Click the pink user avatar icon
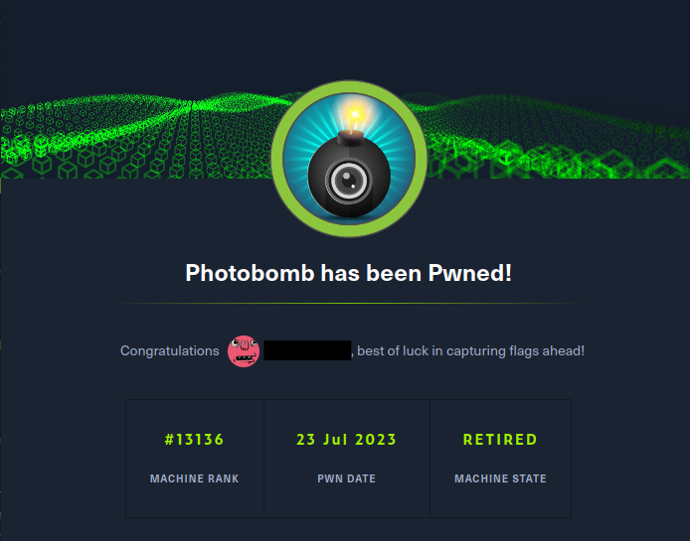This screenshot has width=690, height=541. (244, 350)
